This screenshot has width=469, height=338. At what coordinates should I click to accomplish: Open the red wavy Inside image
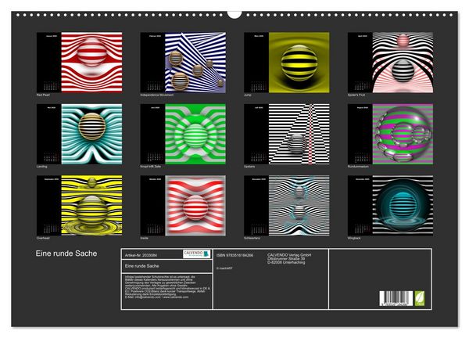click(x=195, y=205)
